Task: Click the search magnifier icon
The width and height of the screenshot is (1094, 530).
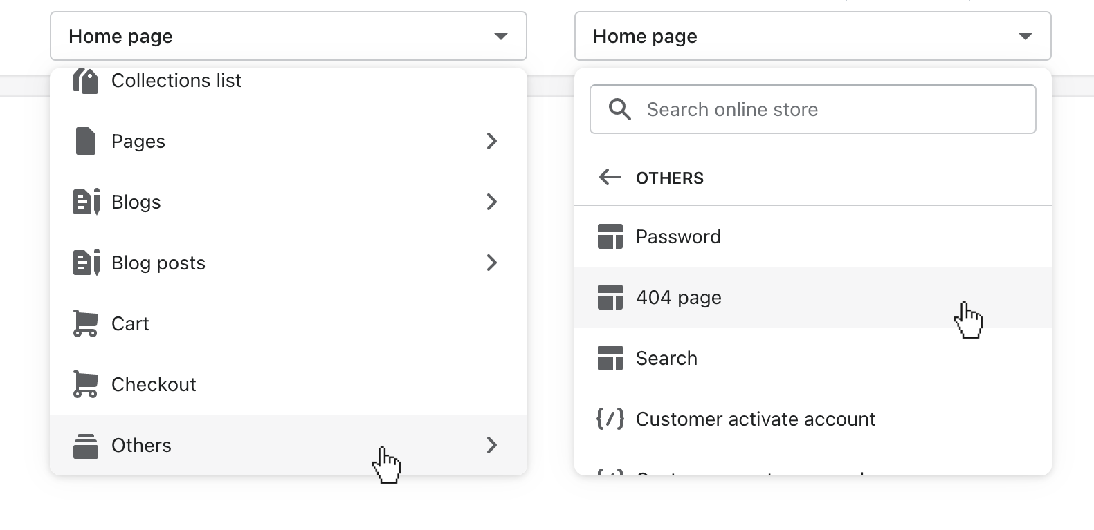Action: coord(619,109)
